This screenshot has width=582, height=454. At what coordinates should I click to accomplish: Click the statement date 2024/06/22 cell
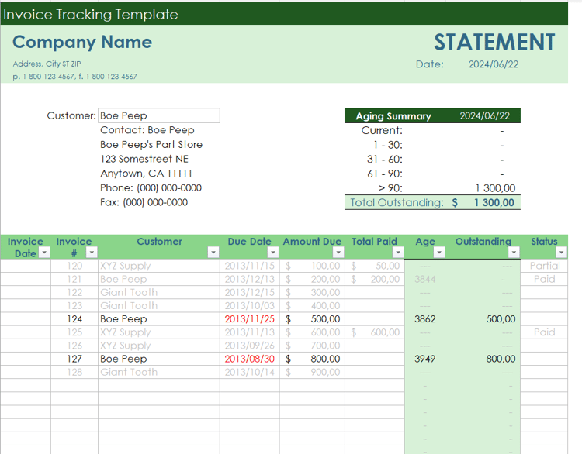pyautogui.click(x=494, y=64)
